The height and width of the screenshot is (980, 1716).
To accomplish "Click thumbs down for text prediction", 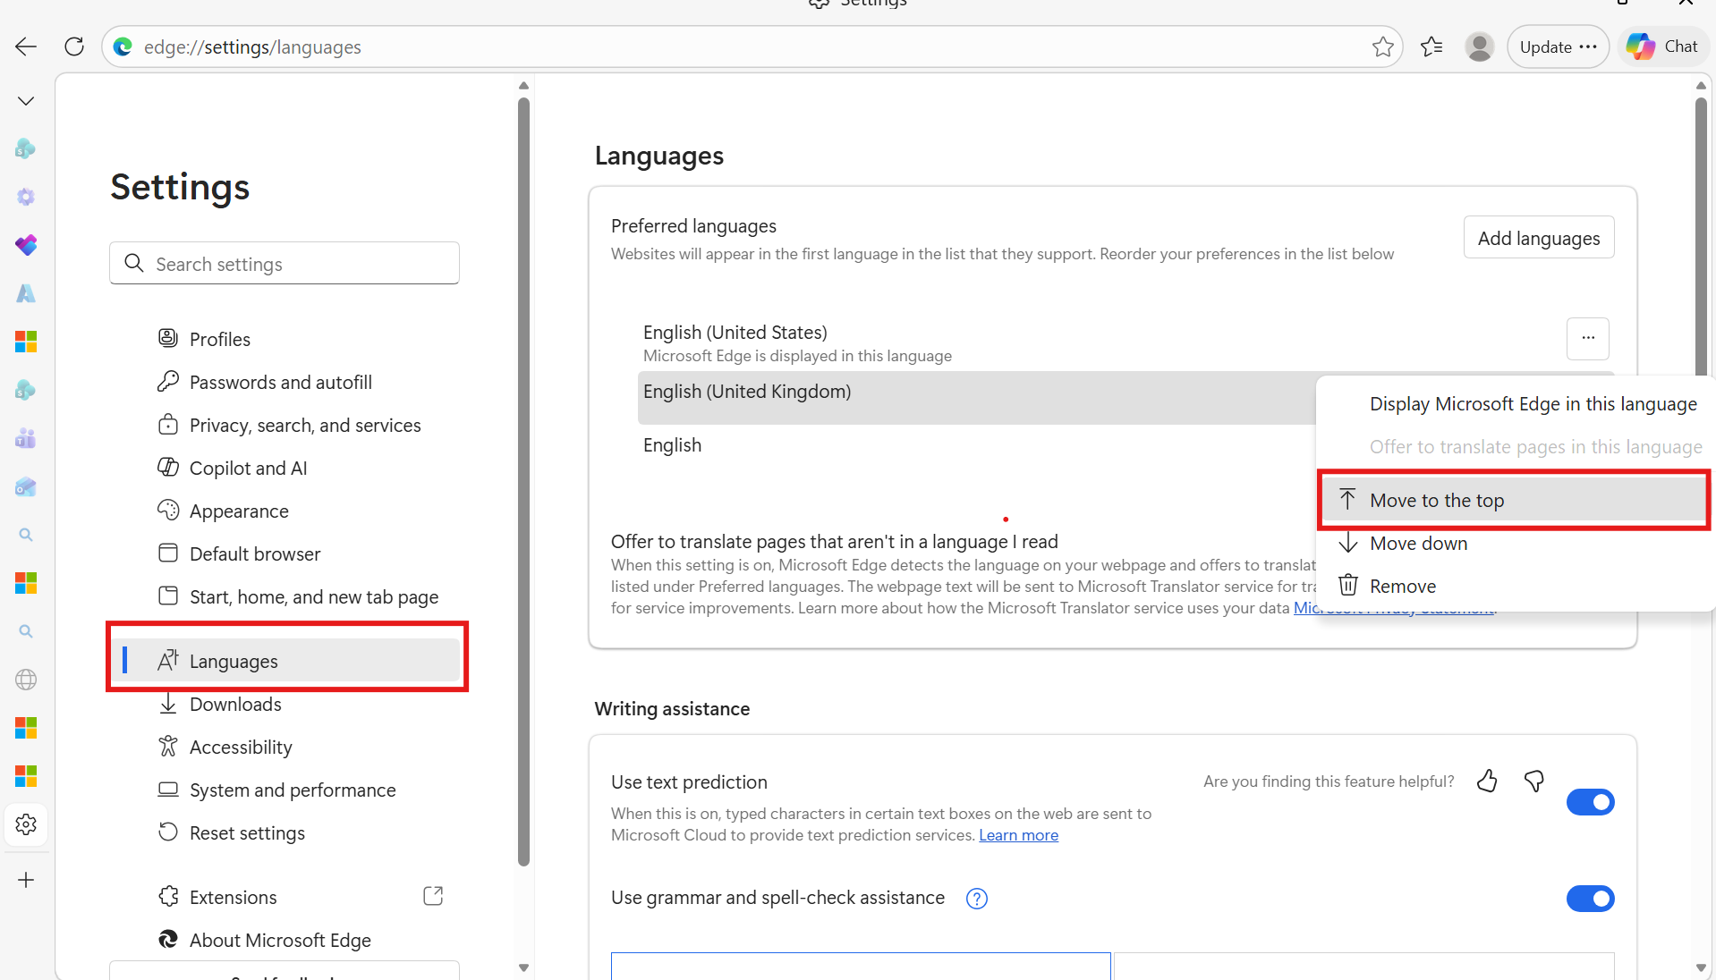I will coord(1534,781).
